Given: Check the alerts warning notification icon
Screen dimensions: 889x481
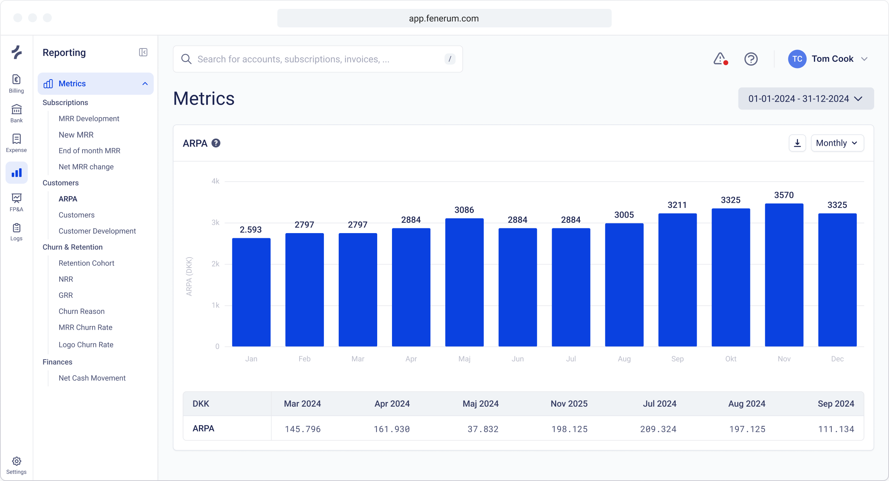Looking at the screenshot, I should click(x=720, y=59).
